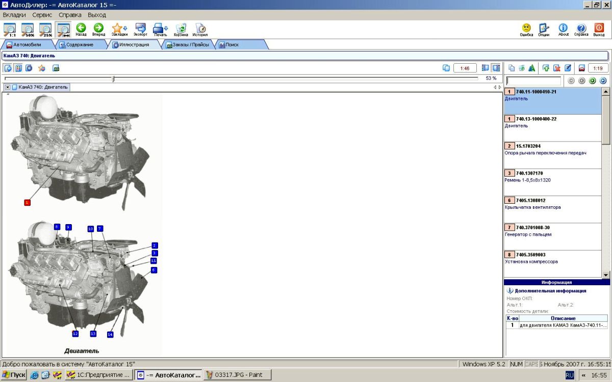Click the red X delete icon in parts toolbar
This screenshot has width=612, height=382.
click(557, 68)
